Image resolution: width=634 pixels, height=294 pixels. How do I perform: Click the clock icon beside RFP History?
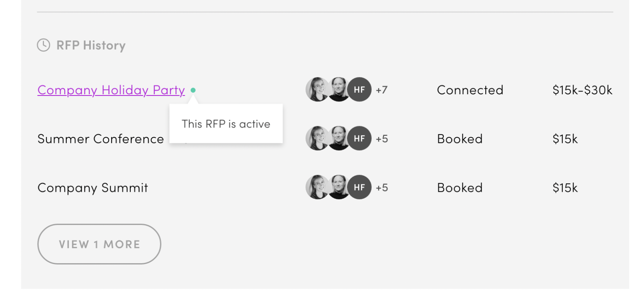click(x=44, y=45)
